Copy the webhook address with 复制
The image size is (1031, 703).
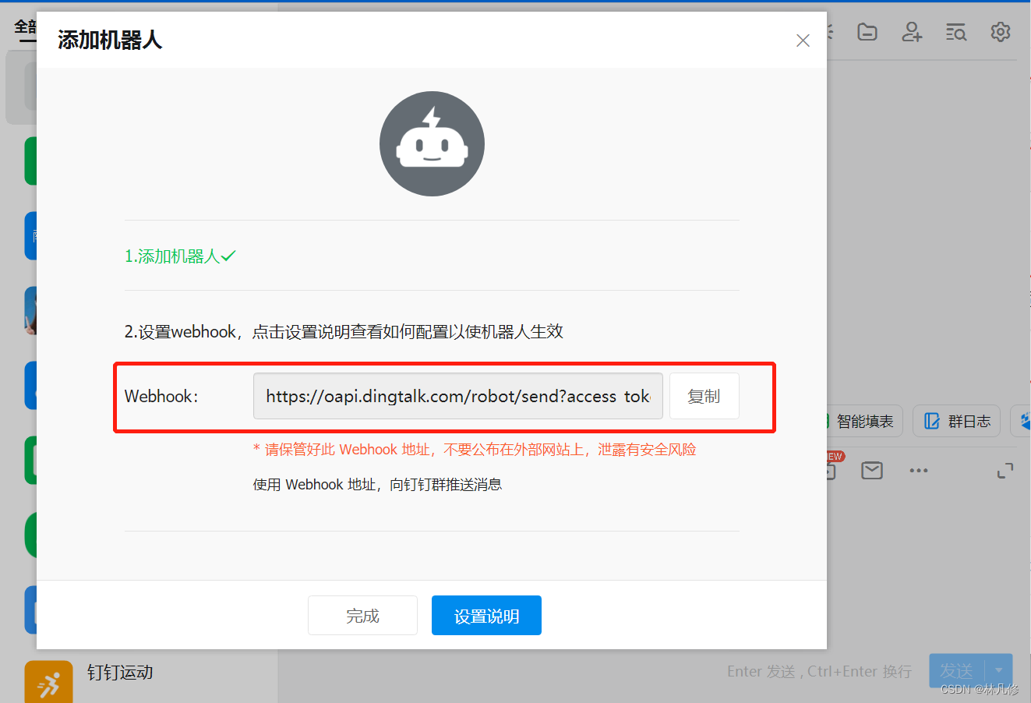704,396
